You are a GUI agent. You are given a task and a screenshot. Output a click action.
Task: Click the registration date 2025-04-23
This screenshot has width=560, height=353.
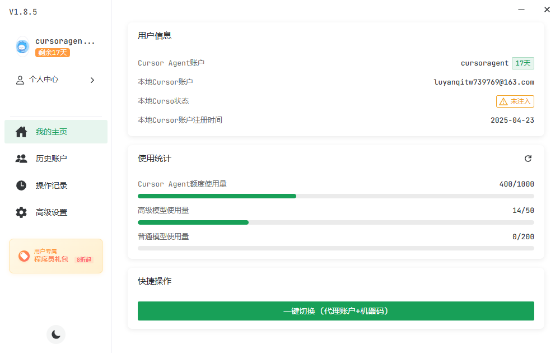pyautogui.click(x=512, y=120)
